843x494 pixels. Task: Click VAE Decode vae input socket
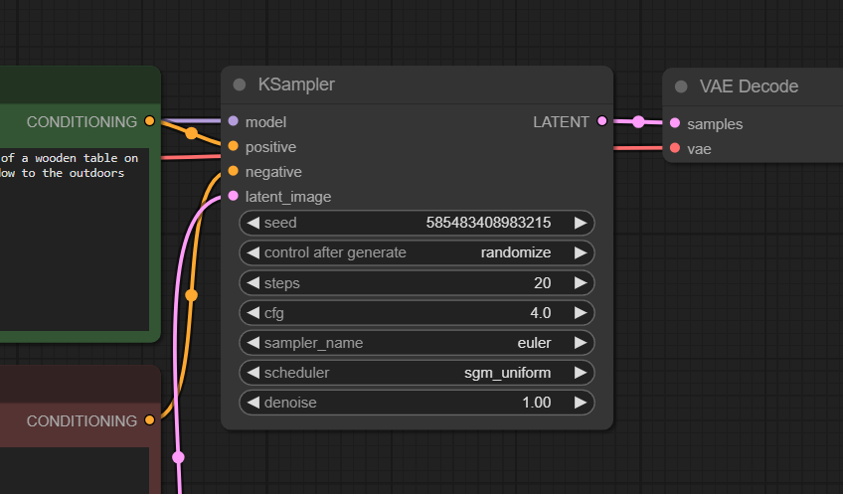[675, 148]
